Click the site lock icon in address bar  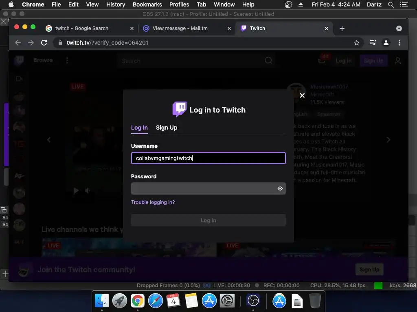coord(60,43)
